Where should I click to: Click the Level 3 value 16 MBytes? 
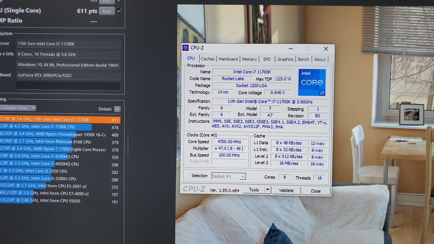click(289, 163)
